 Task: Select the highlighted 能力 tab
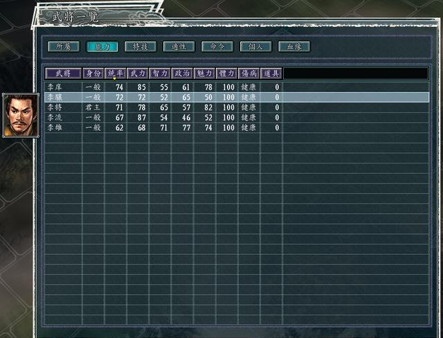coord(102,46)
